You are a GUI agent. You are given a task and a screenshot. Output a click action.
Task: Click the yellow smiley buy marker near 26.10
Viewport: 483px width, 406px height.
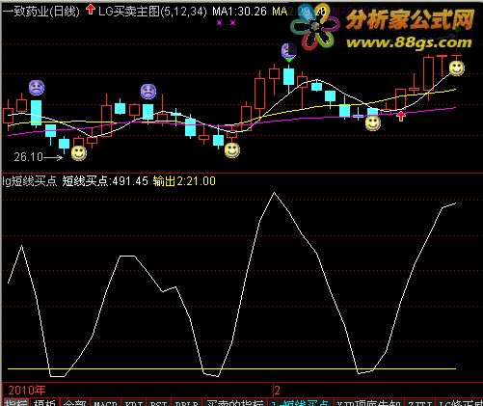pyautogui.click(x=79, y=153)
